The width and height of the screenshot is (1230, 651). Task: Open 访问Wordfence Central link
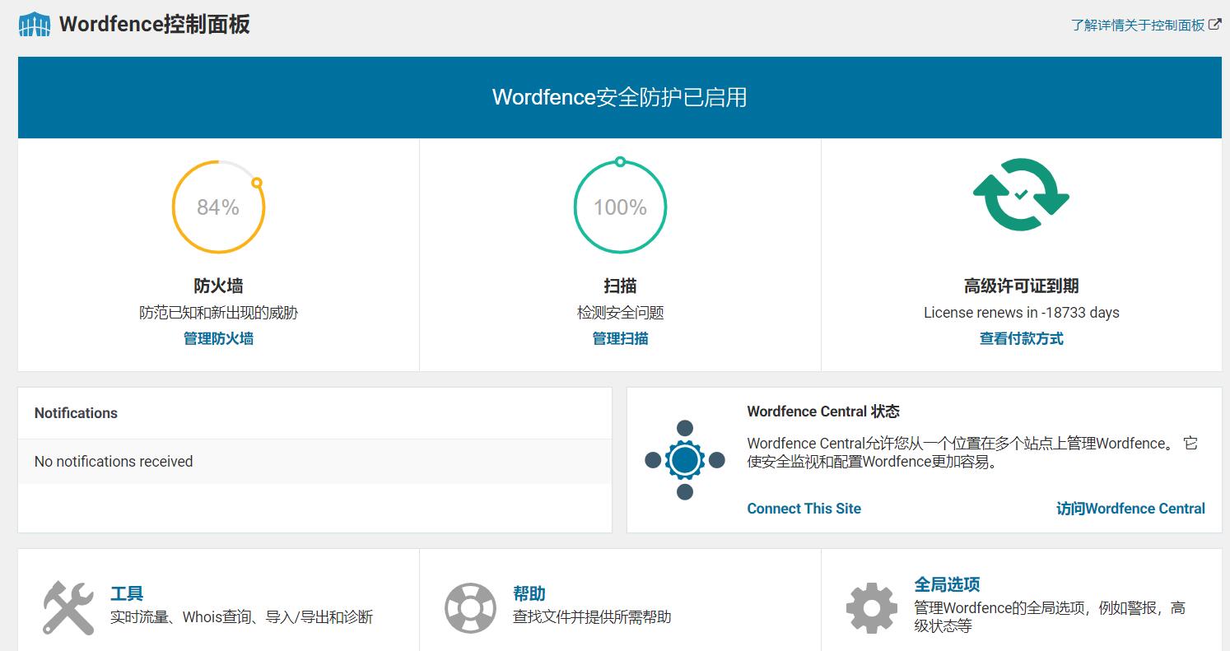coord(1130,509)
